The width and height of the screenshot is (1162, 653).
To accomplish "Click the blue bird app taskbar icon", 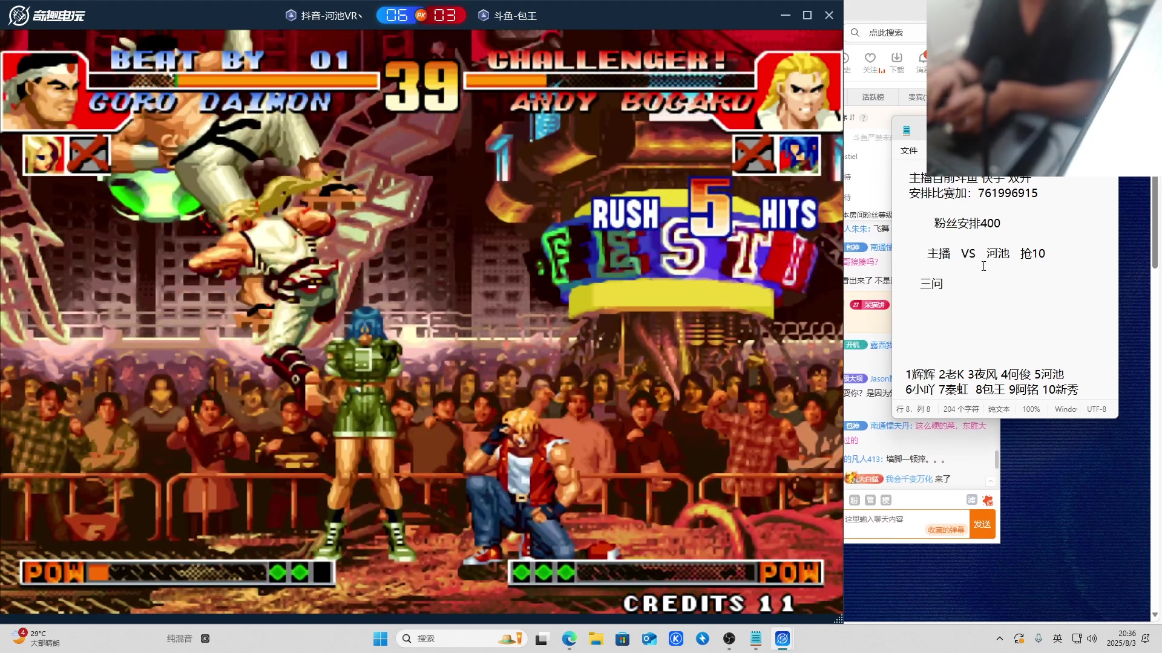I will click(x=703, y=638).
